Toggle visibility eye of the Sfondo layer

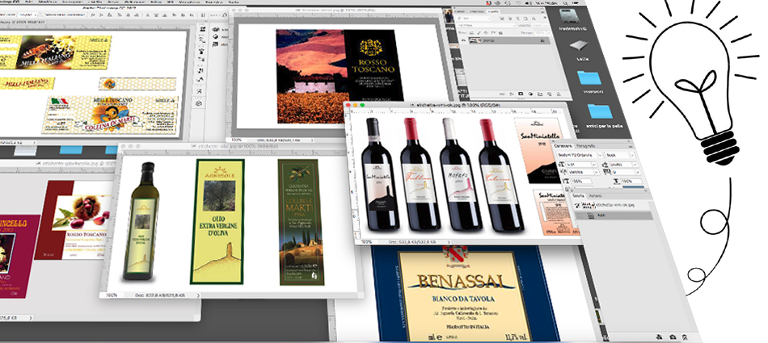click(463, 40)
